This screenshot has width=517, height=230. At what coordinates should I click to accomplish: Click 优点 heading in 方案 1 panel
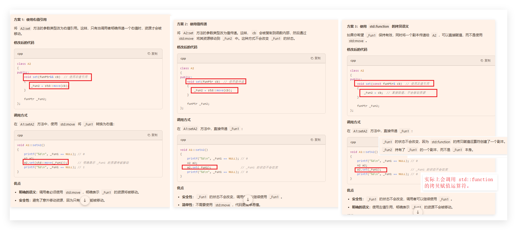pos(17,183)
